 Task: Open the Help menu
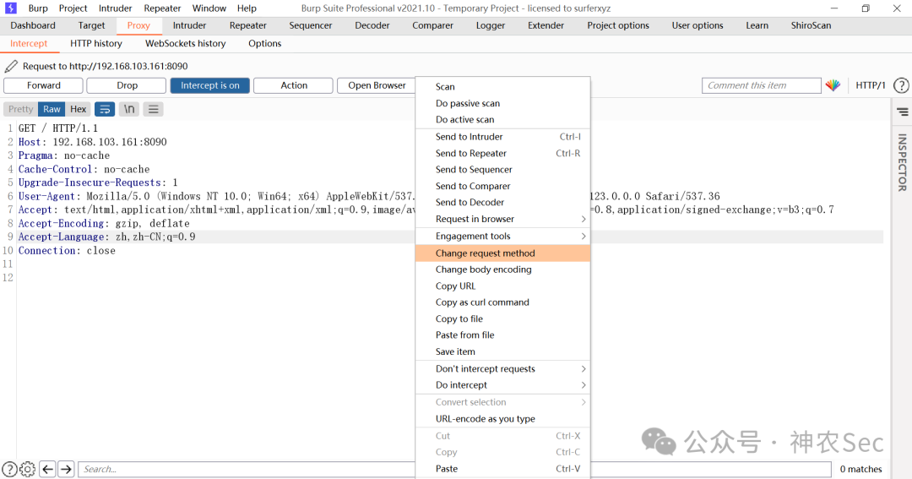[247, 8]
